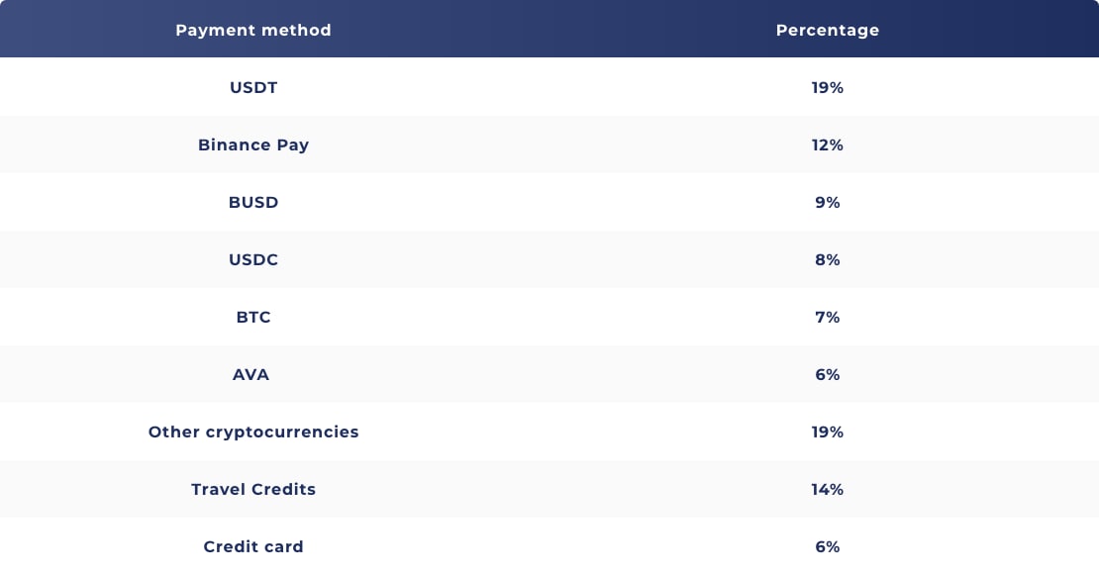The height and width of the screenshot is (575, 1099).
Task: Click the Payment method column header
Action: [253, 30]
